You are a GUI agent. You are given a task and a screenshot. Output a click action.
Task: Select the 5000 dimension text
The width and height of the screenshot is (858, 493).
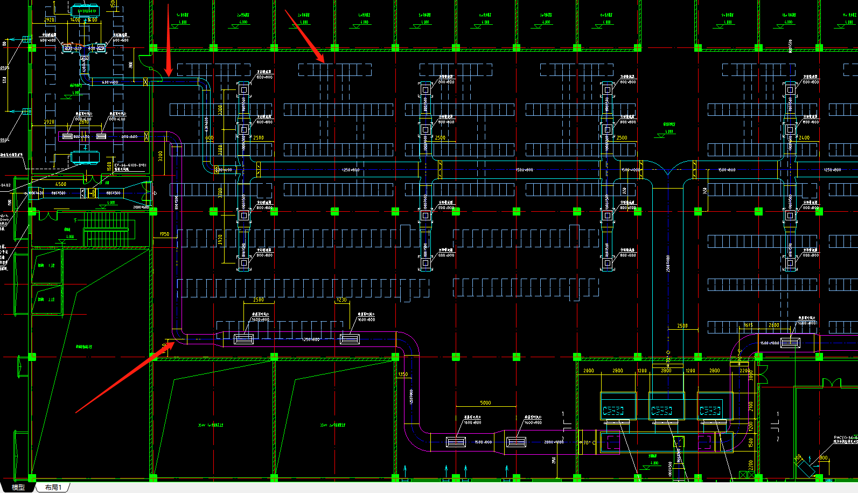[485, 403]
